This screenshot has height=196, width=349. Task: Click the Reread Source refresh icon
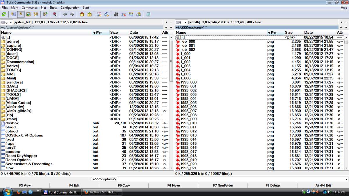coord(4,14)
